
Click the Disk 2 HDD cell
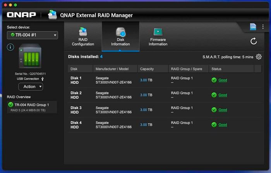coord(76,95)
